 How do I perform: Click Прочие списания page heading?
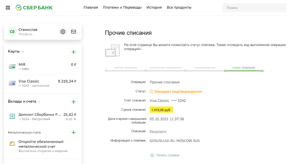[x=128, y=33]
